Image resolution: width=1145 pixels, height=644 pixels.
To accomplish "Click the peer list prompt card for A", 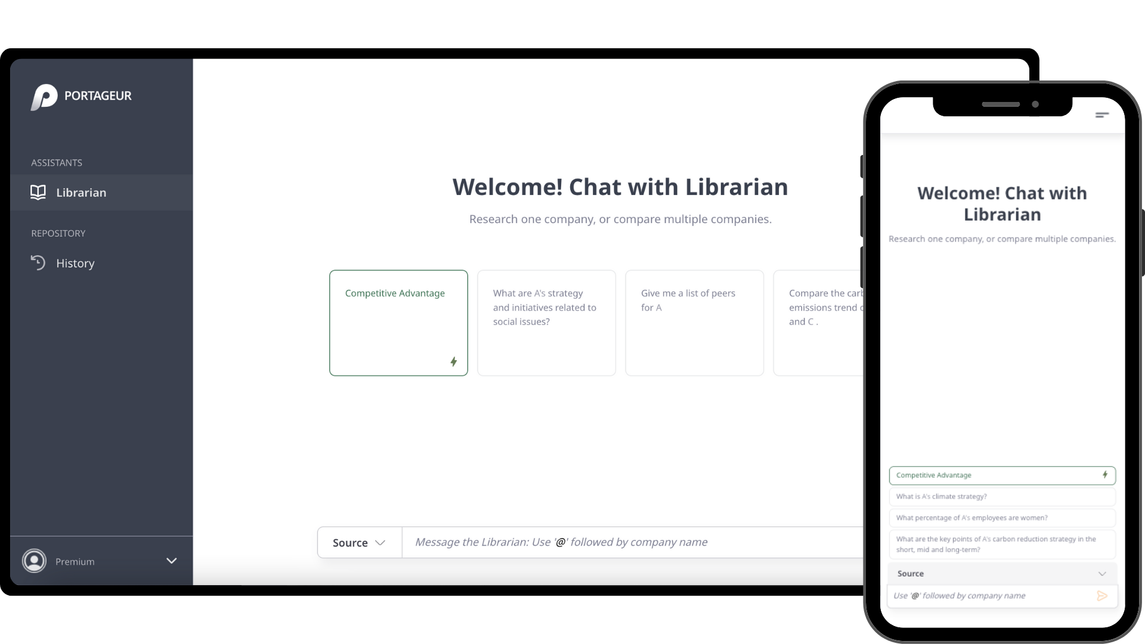I will 694,323.
